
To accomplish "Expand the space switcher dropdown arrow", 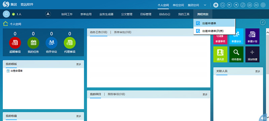I will coord(205,5).
